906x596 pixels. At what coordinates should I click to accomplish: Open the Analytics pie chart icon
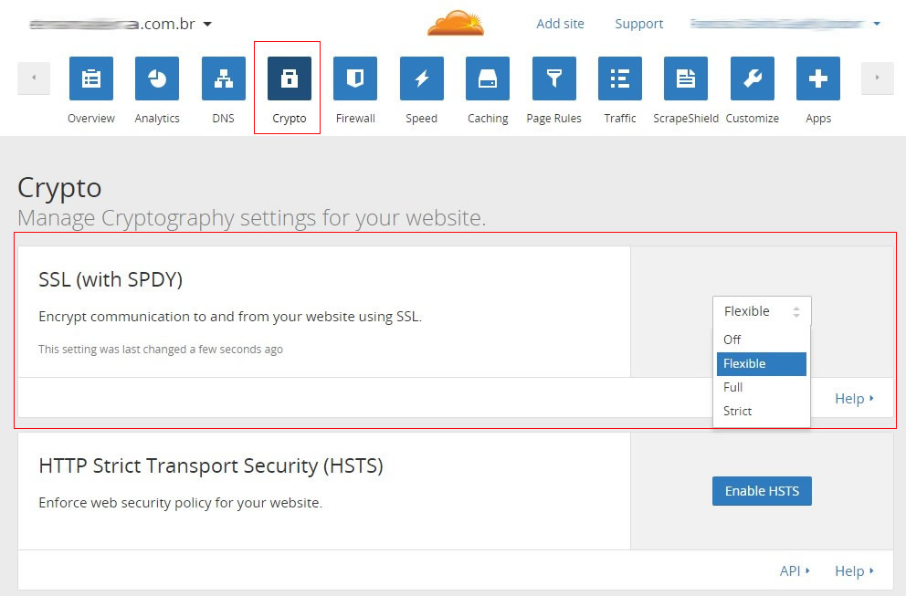coord(157,78)
